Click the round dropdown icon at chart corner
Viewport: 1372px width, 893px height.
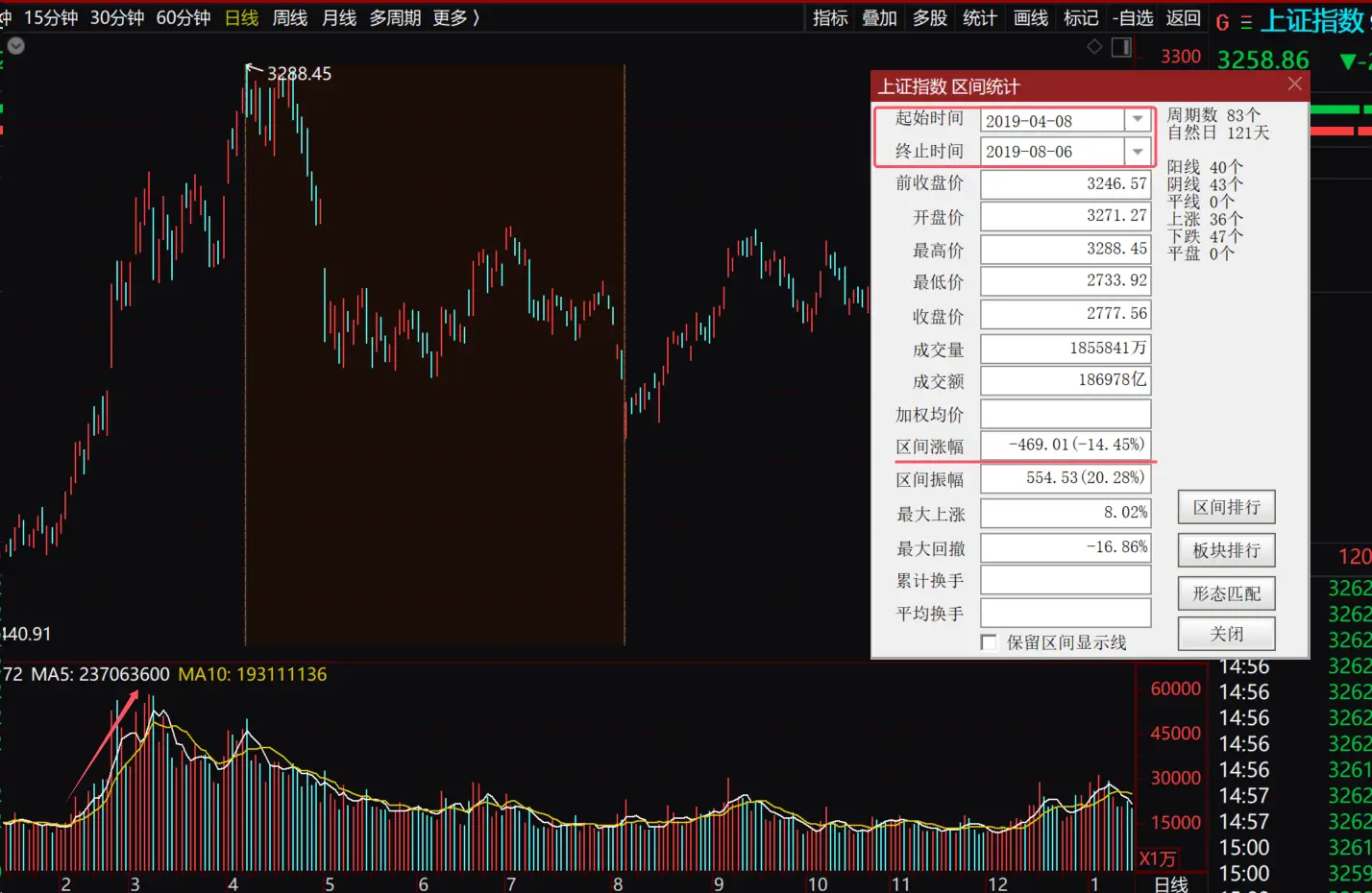[x=16, y=45]
